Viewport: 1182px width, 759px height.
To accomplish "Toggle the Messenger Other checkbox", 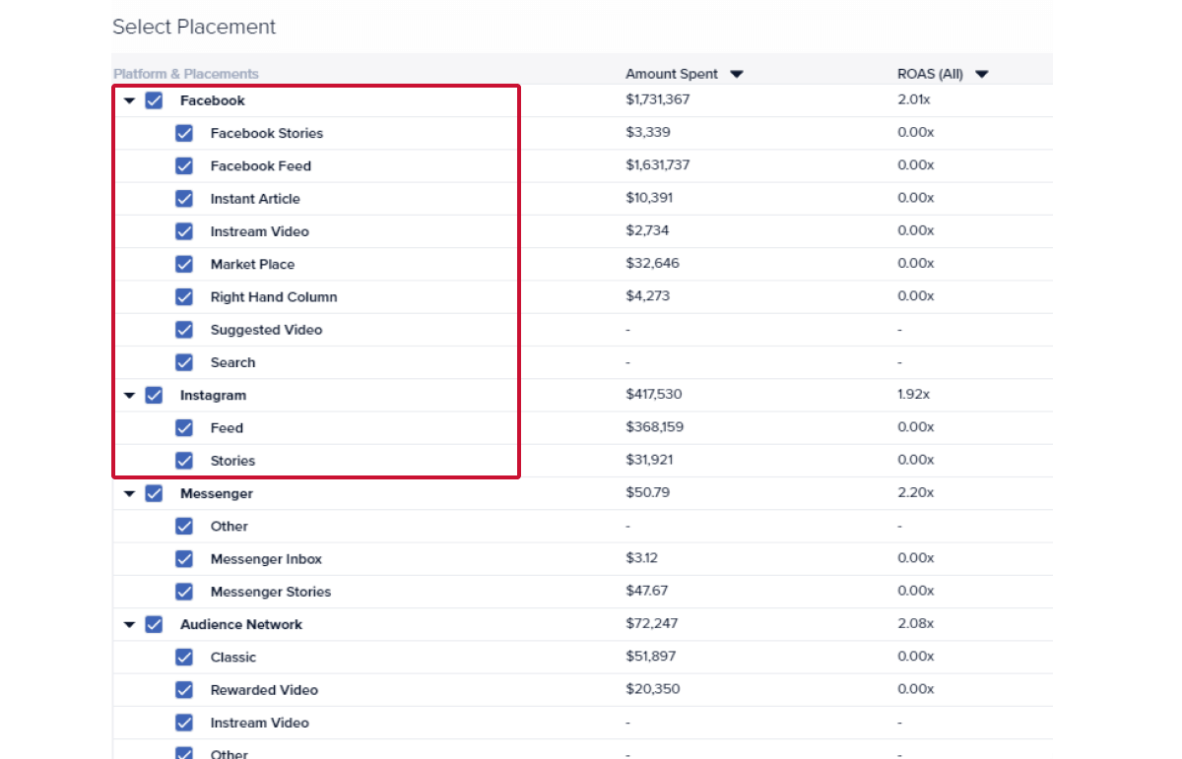I will coord(184,526).
